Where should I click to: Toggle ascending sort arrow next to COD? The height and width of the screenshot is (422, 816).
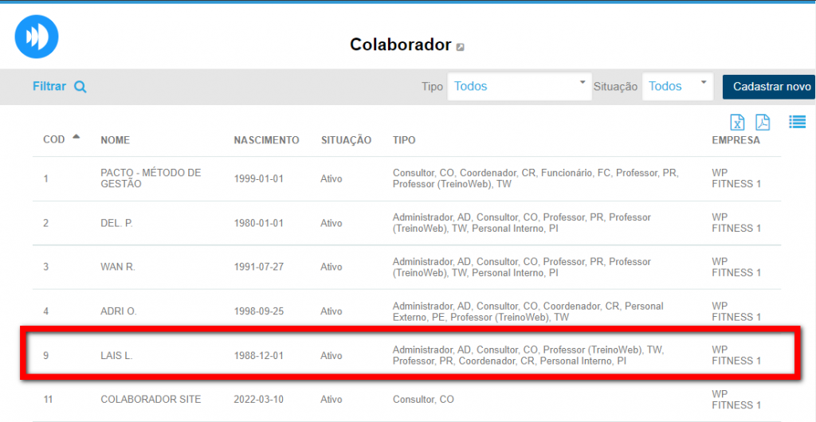click(x=76, y=137)
